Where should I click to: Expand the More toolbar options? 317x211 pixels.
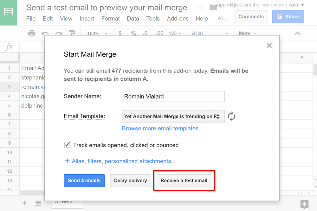248,33
